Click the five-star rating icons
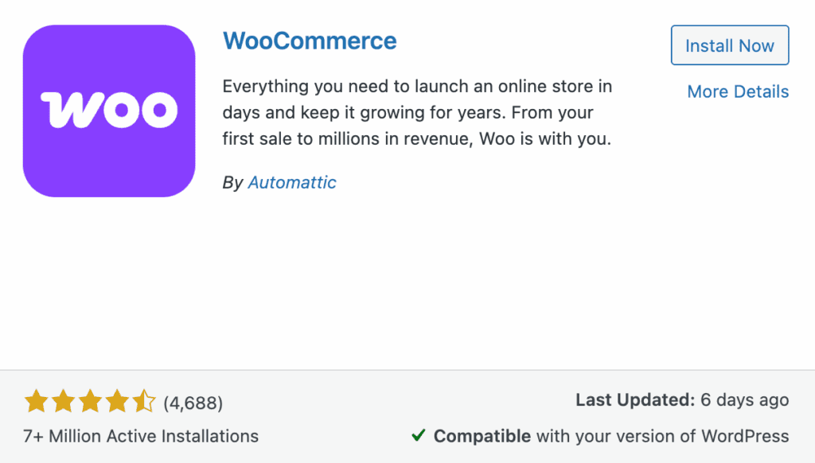 click(x=90, y=401)
